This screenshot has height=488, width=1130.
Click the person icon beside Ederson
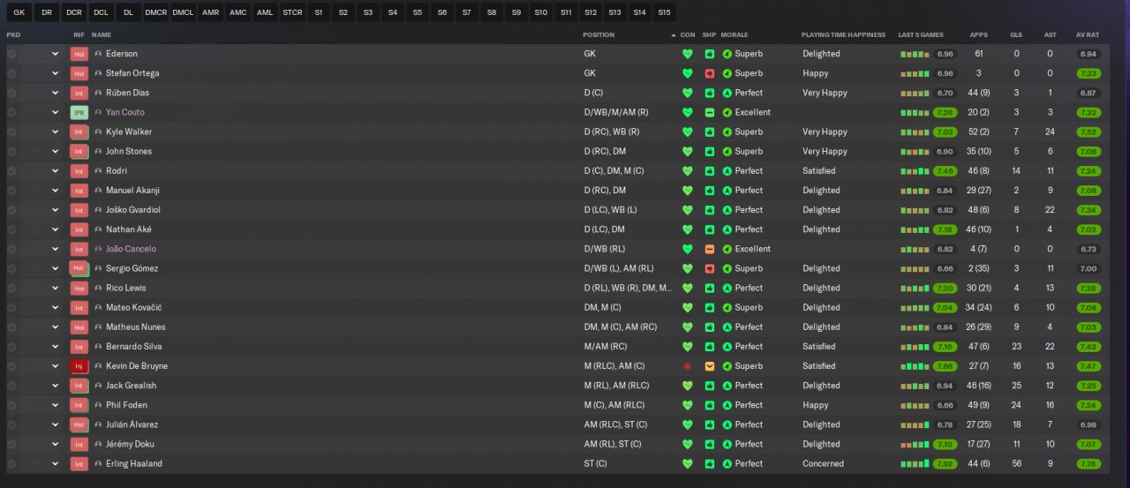[x=98, y=54]
